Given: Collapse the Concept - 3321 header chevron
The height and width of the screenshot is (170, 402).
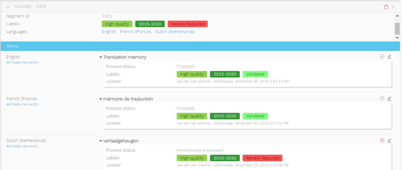Looking at the screenshot, I should (8, 7).
